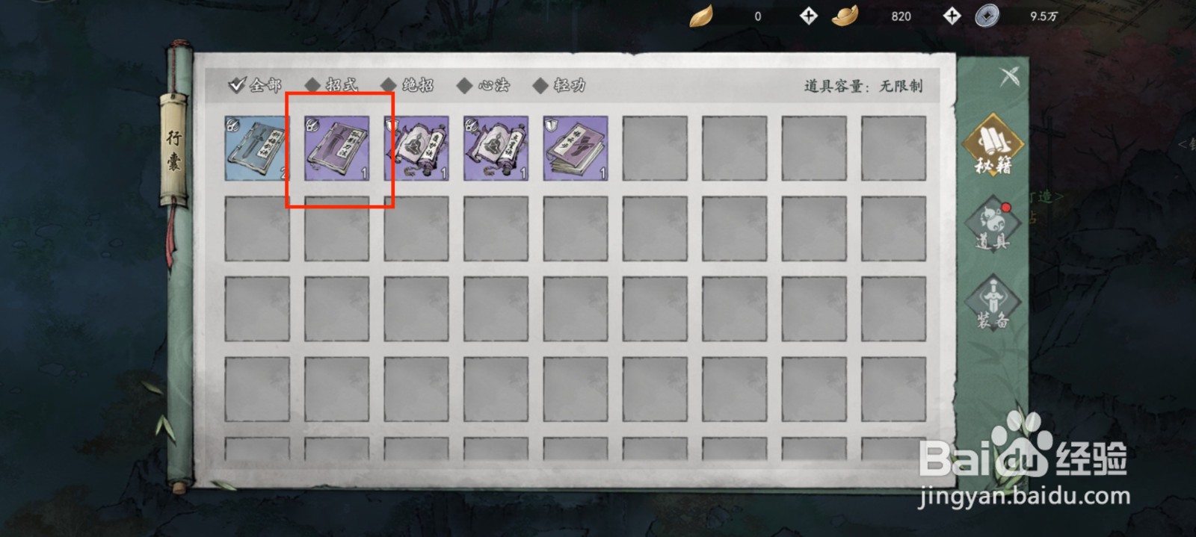Click the 行囊 scroll label
1196x537 pixels.
click(173, 149)
